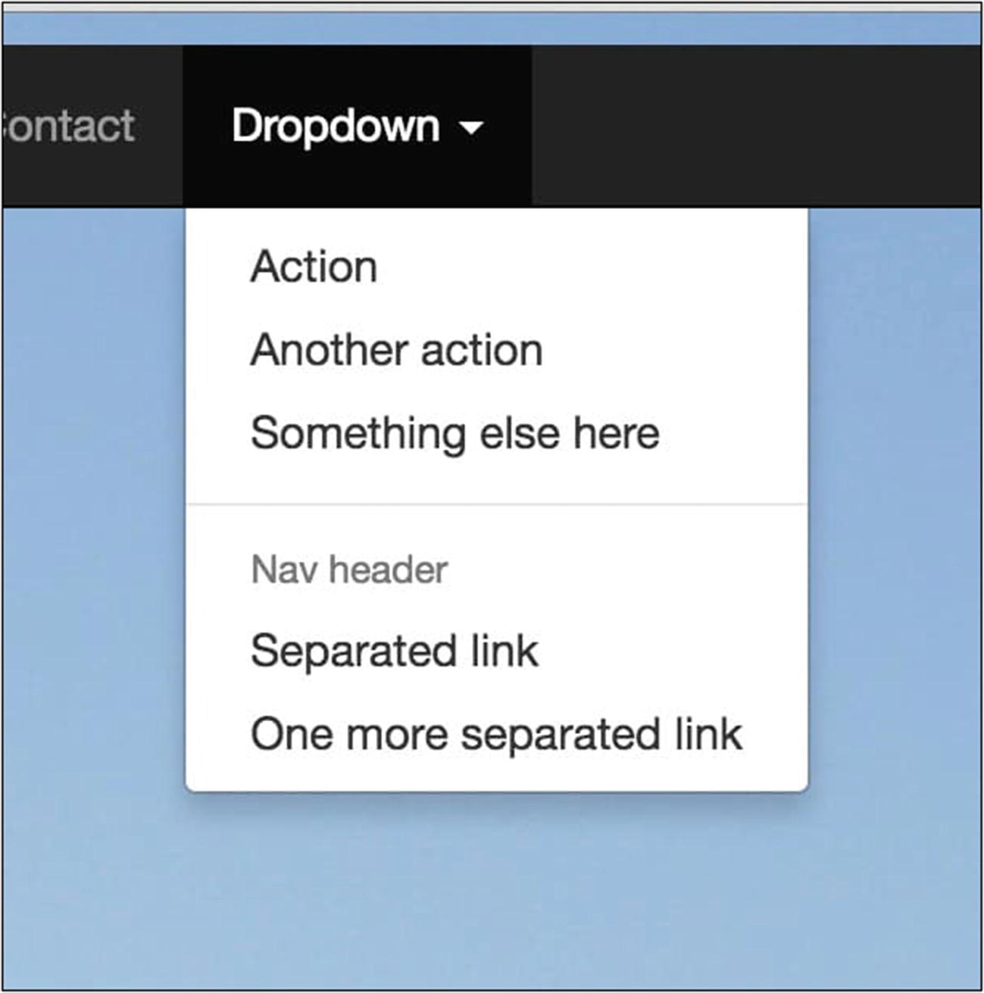Click blank white area right of Action
984x993 pixels.
[x=606, y=267]
